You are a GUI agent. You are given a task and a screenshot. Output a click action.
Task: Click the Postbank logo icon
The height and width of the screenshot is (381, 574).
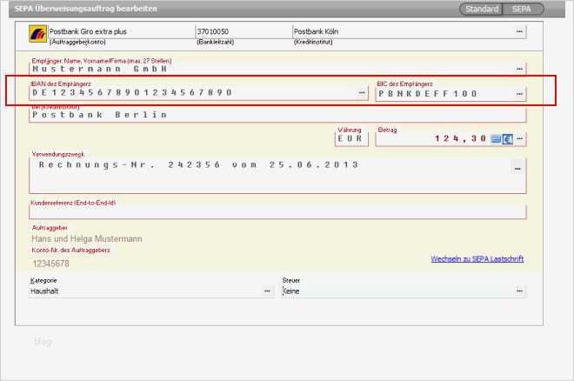38,34
